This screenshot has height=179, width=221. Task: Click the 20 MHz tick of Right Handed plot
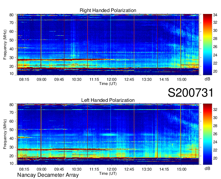point(11,66)
